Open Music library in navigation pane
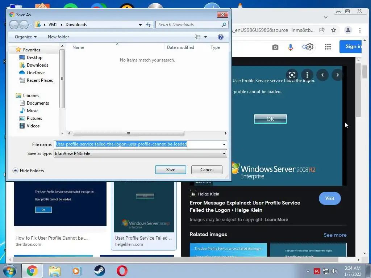Screen dimensions: 371x278 (32, 111)
